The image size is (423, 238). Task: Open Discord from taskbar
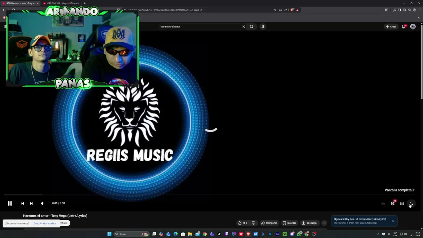pyautogui.click(x=292, y=234)
